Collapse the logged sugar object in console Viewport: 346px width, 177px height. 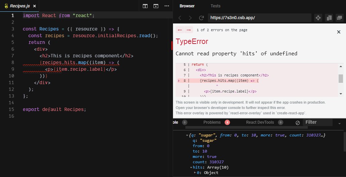point(187,135)
